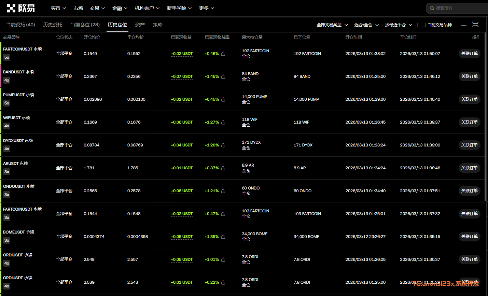
Task: Click 关联订单 button for PUMPUSDT row
Action: click(469, 99)
